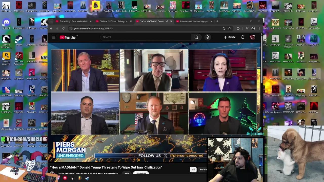The height and width of the screenshot is (182, 324).
Task: Go back in browser history
Action: pos(51,29)
